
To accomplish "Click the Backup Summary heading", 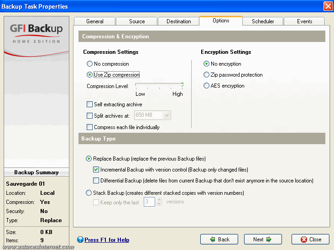I will (x=37, y=172).
